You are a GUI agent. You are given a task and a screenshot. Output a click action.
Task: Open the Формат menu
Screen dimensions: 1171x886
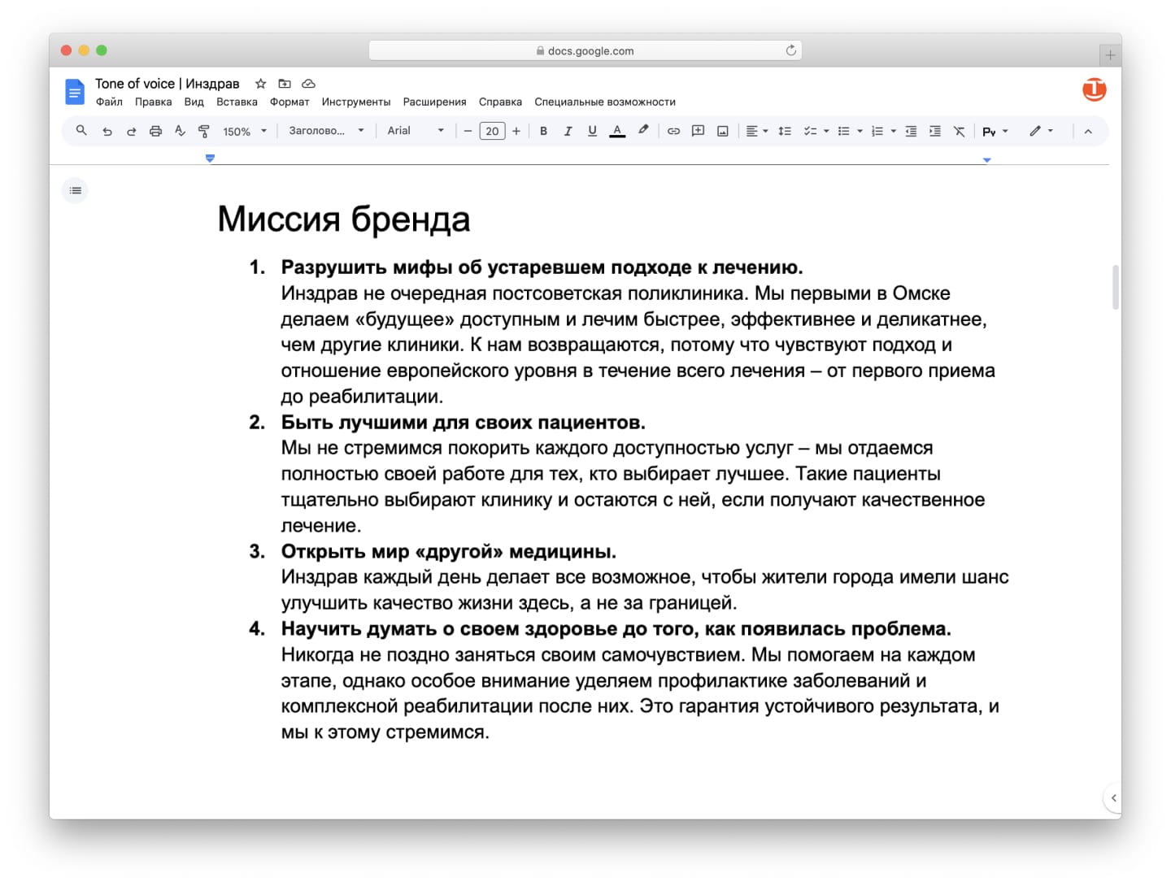point(289,102)
